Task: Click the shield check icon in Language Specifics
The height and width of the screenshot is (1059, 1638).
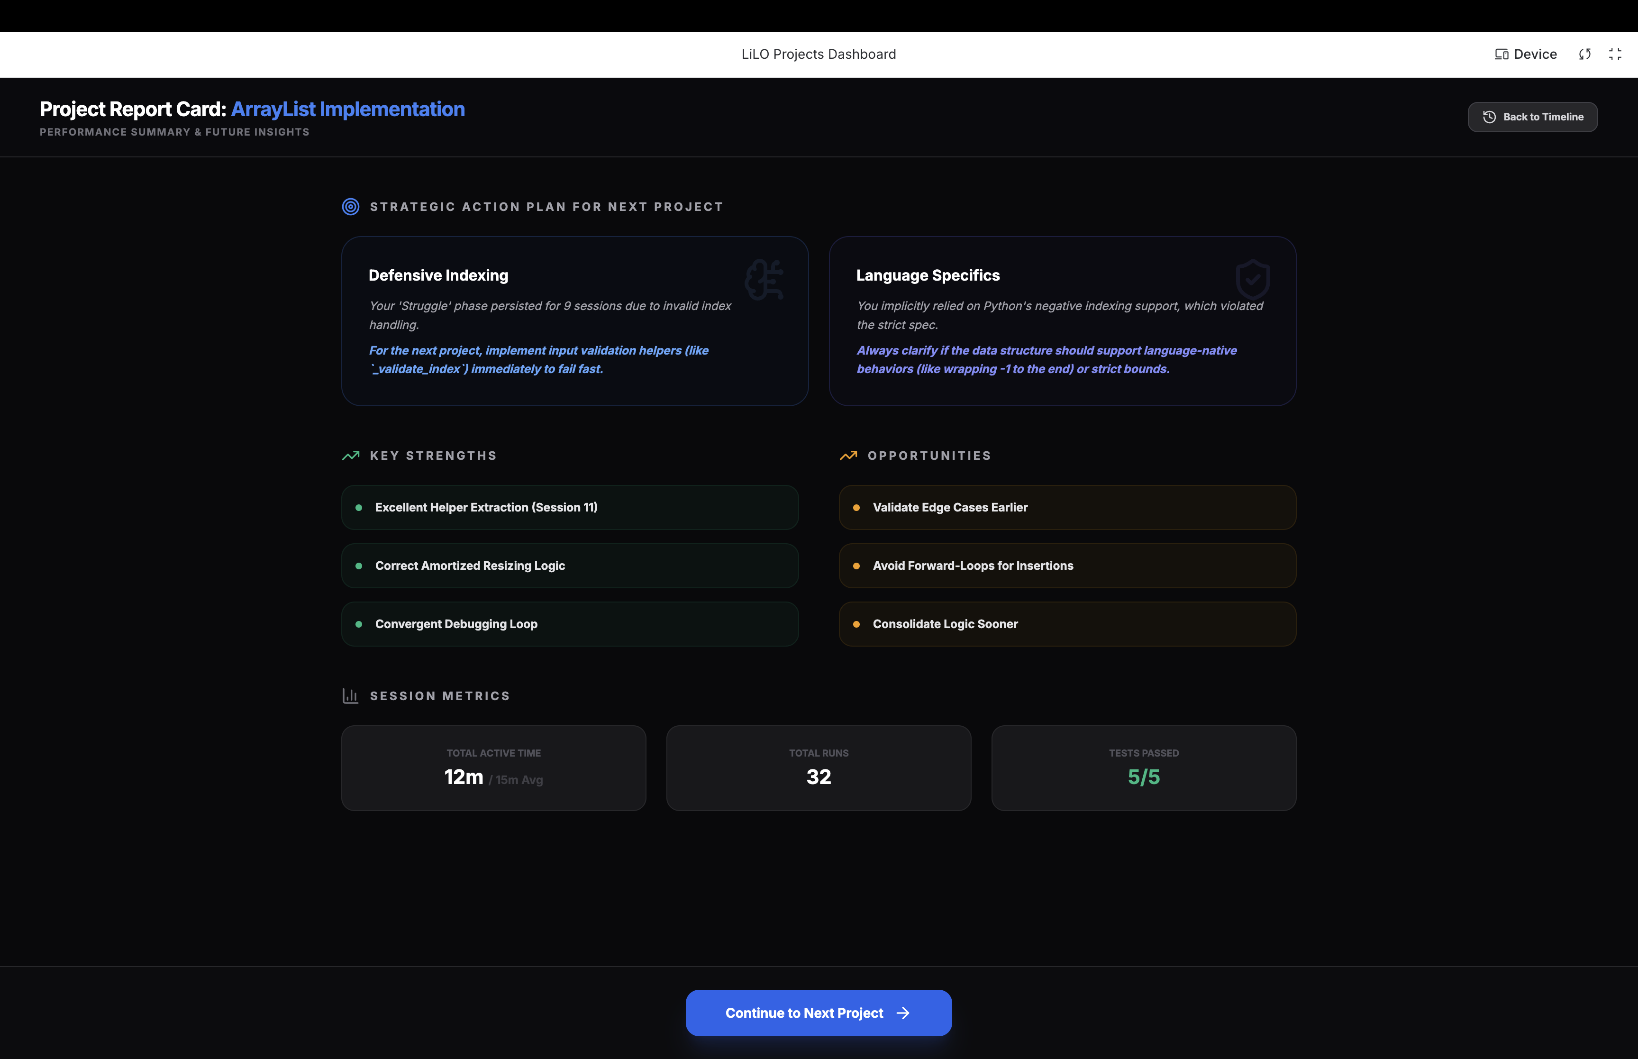Action: pos(1252,279)
